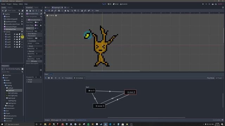Screen dimensions: 225x126
Task: Select the create new nodes tool in AnimationTree
Action: click(x=49, y=78)
